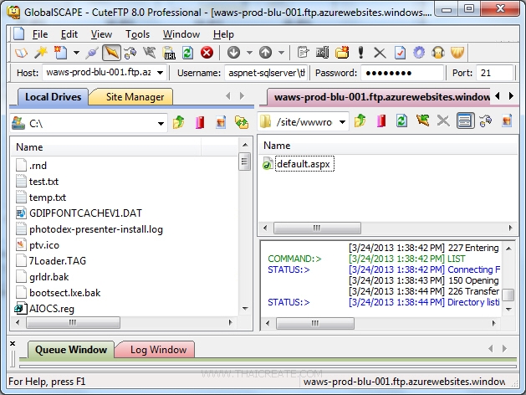Screen dimensions: 526x395
Task: Click the shield icon at toolbar end
Action: tap(457, 53)
